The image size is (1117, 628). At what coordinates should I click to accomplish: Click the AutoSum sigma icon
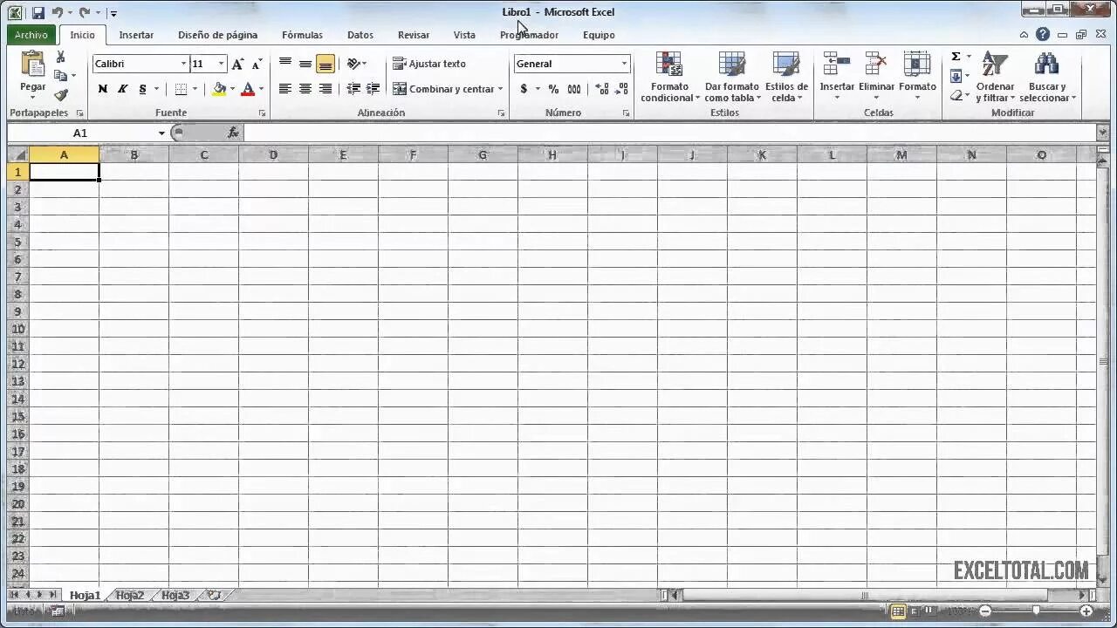pos(956,57)
